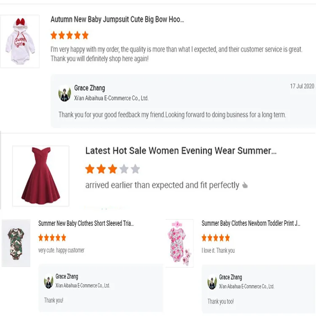Click the star rating above "I love it. Thank you"
The image size is (316, 316).
tap(216, 238)
